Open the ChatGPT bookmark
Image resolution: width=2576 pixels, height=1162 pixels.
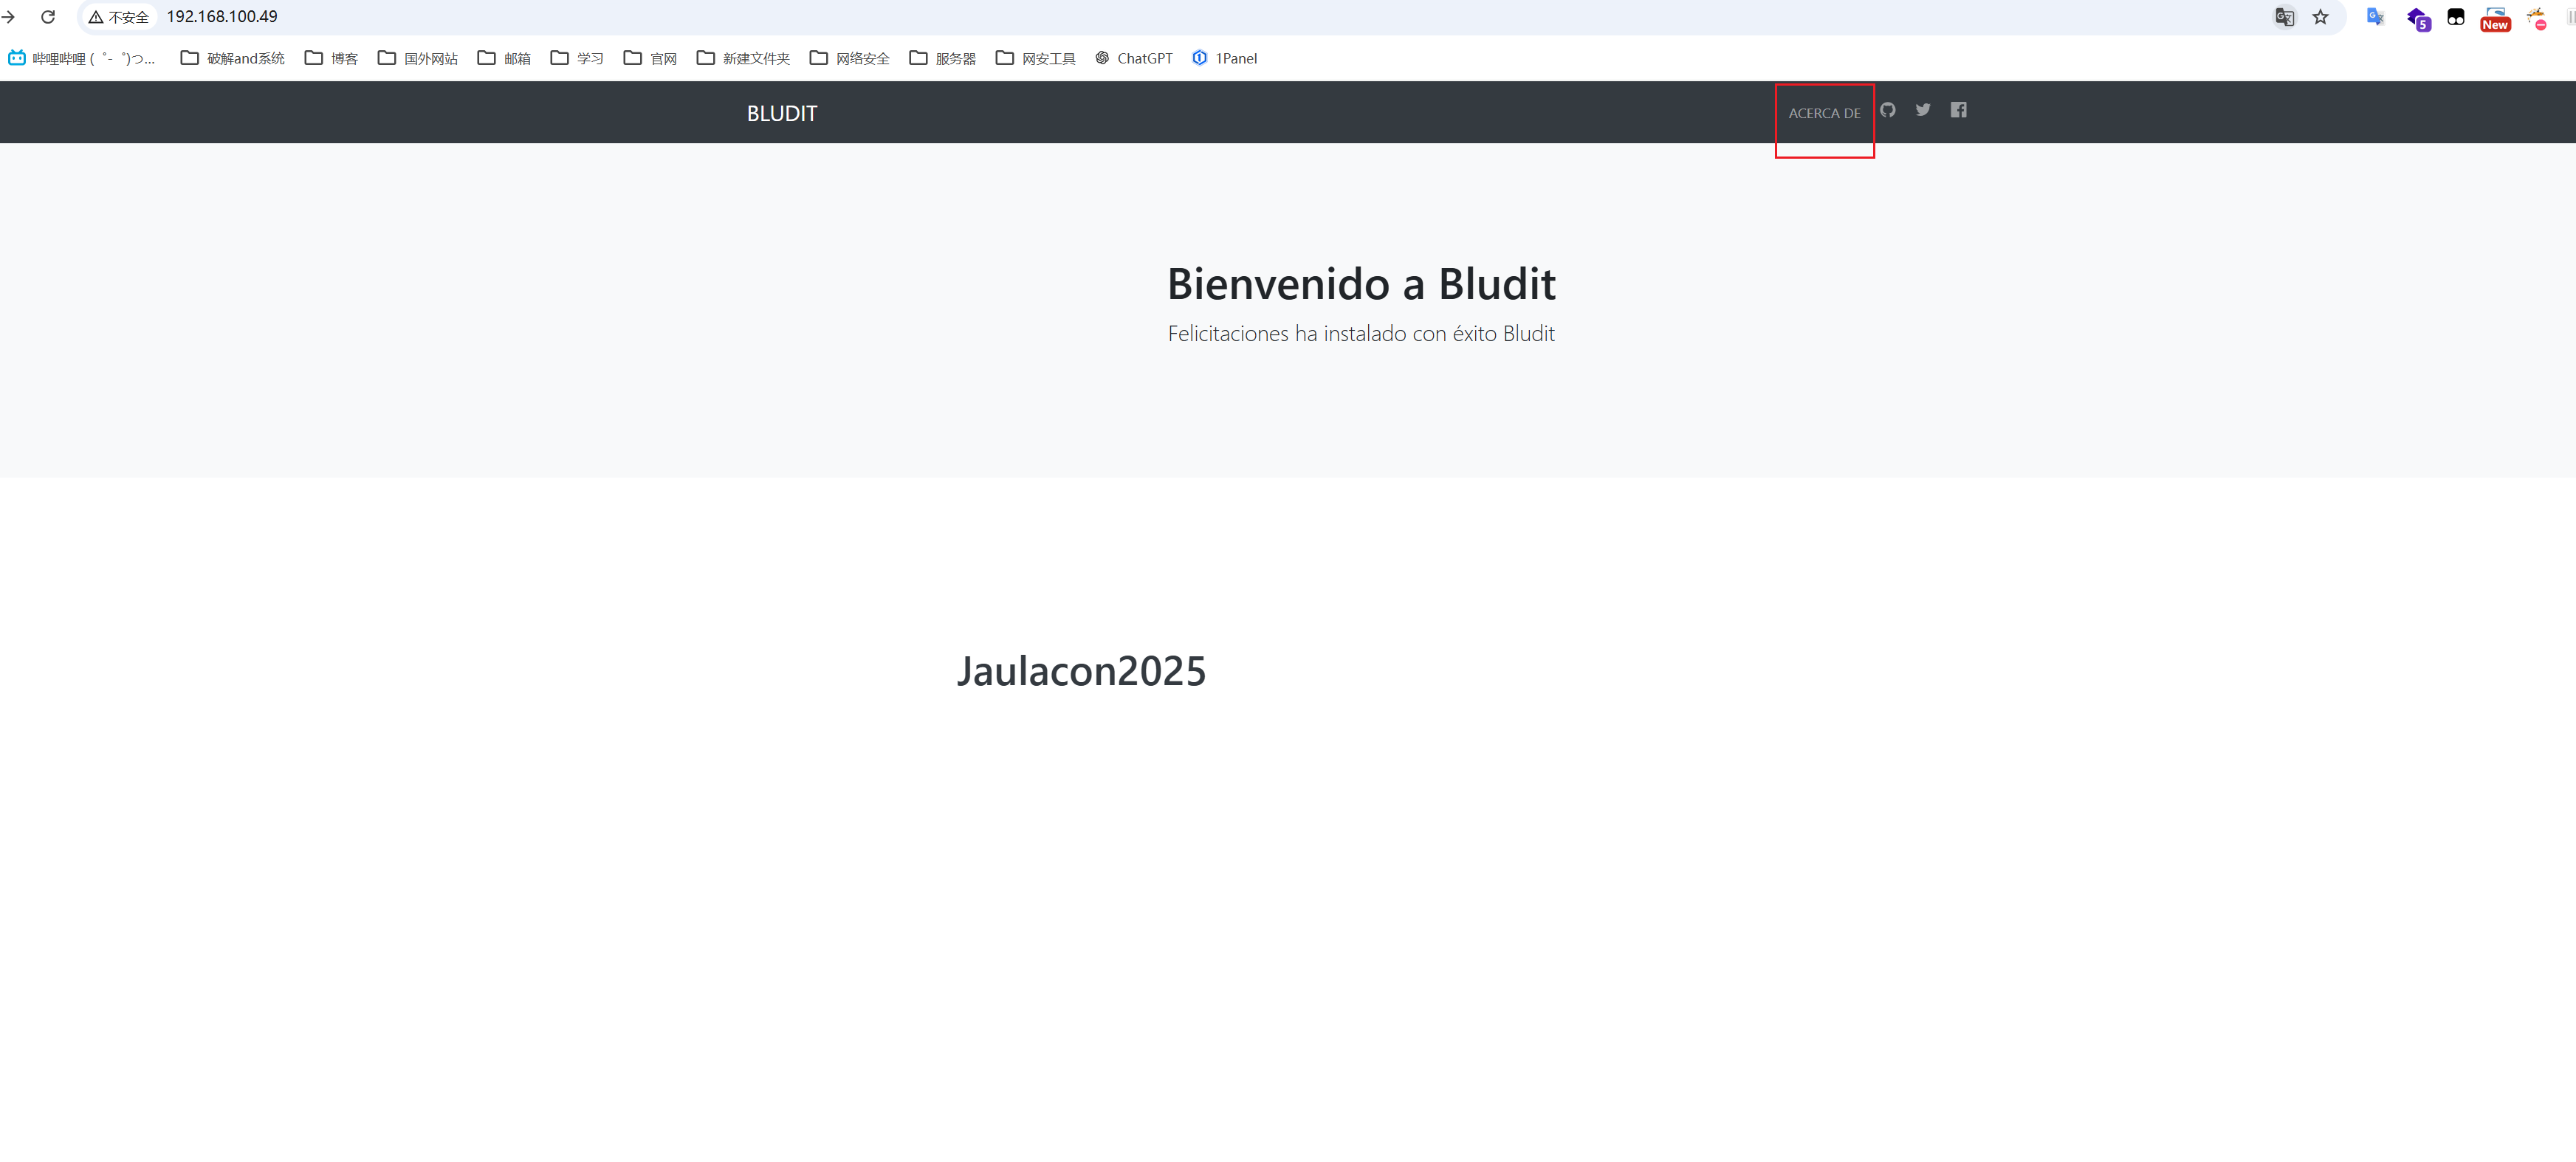(1133, 58)
